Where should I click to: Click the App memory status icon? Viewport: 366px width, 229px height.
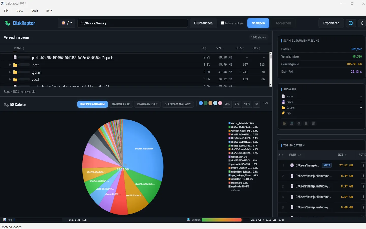(4, 220)
